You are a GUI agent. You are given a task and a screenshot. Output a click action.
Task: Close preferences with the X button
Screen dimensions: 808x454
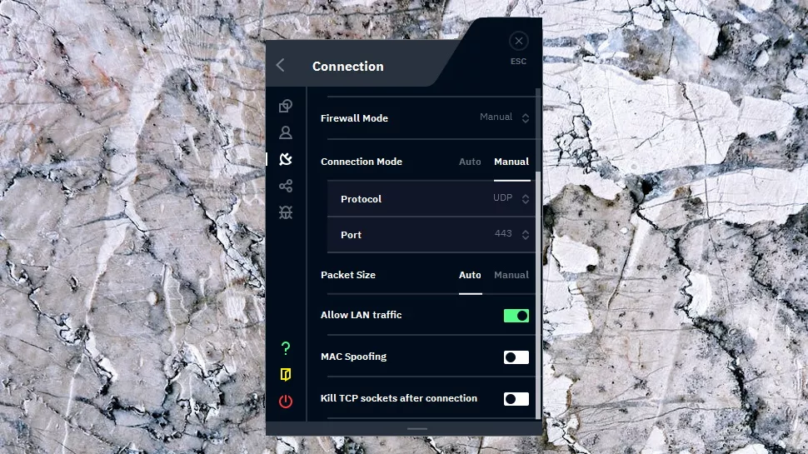click(518, 41)
